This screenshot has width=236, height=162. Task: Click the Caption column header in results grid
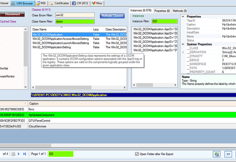[x=132, y=104]
